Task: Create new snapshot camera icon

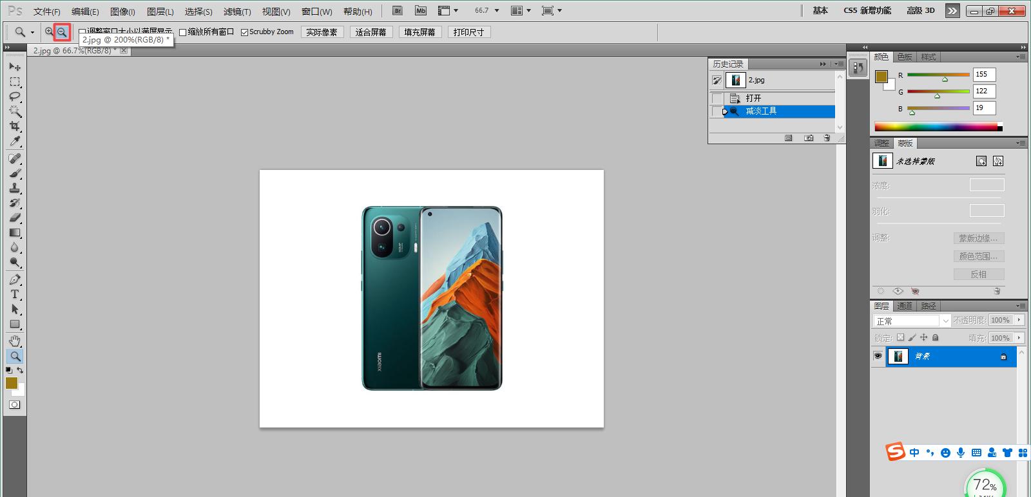Action: [x=809, y=138]
